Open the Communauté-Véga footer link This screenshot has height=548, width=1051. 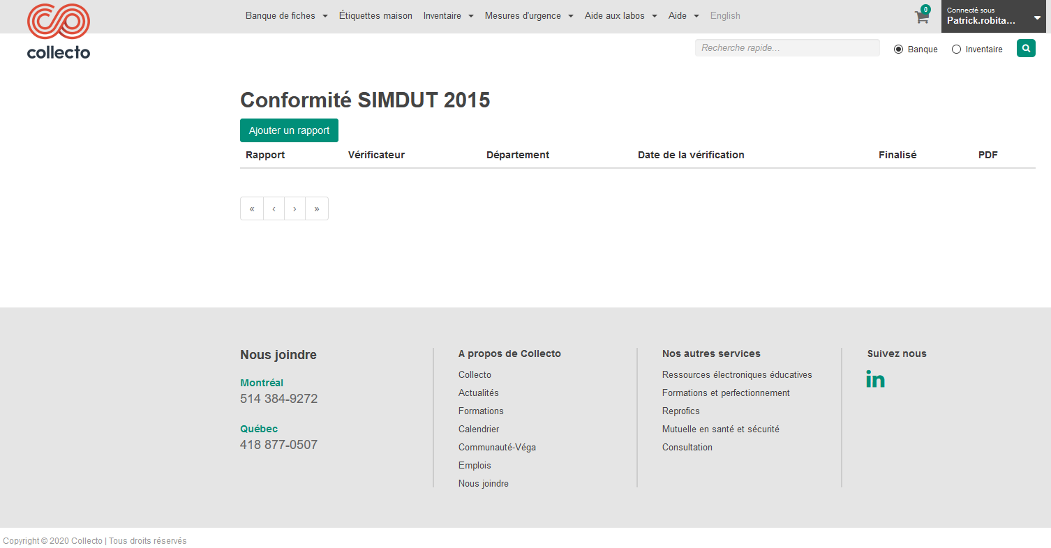[497, 447]
